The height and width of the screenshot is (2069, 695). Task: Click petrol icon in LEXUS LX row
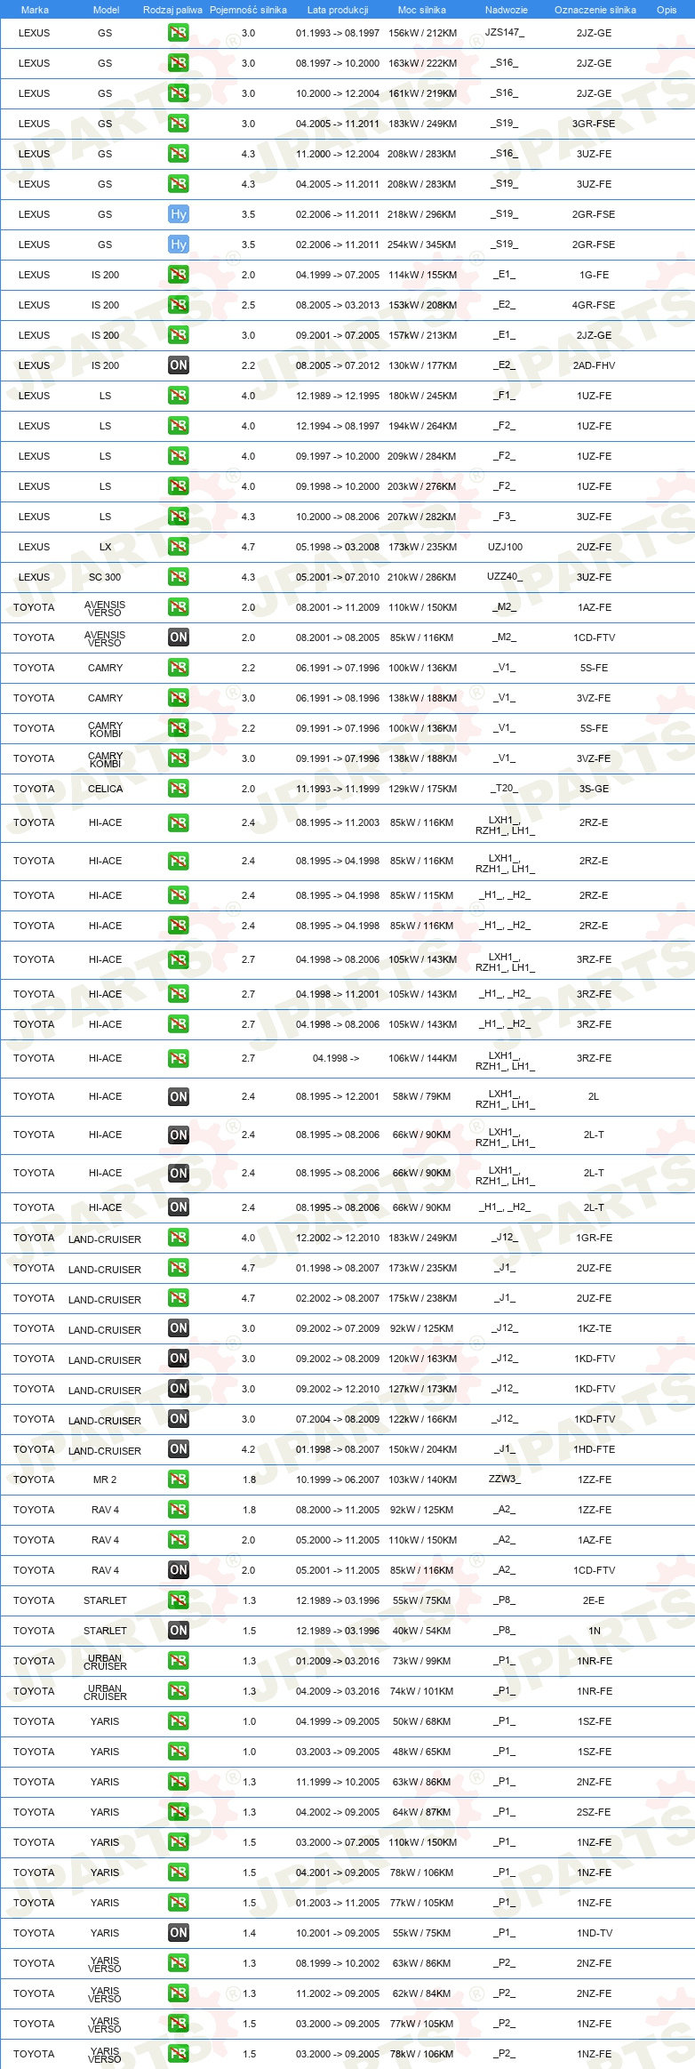[x=179, y=547]
